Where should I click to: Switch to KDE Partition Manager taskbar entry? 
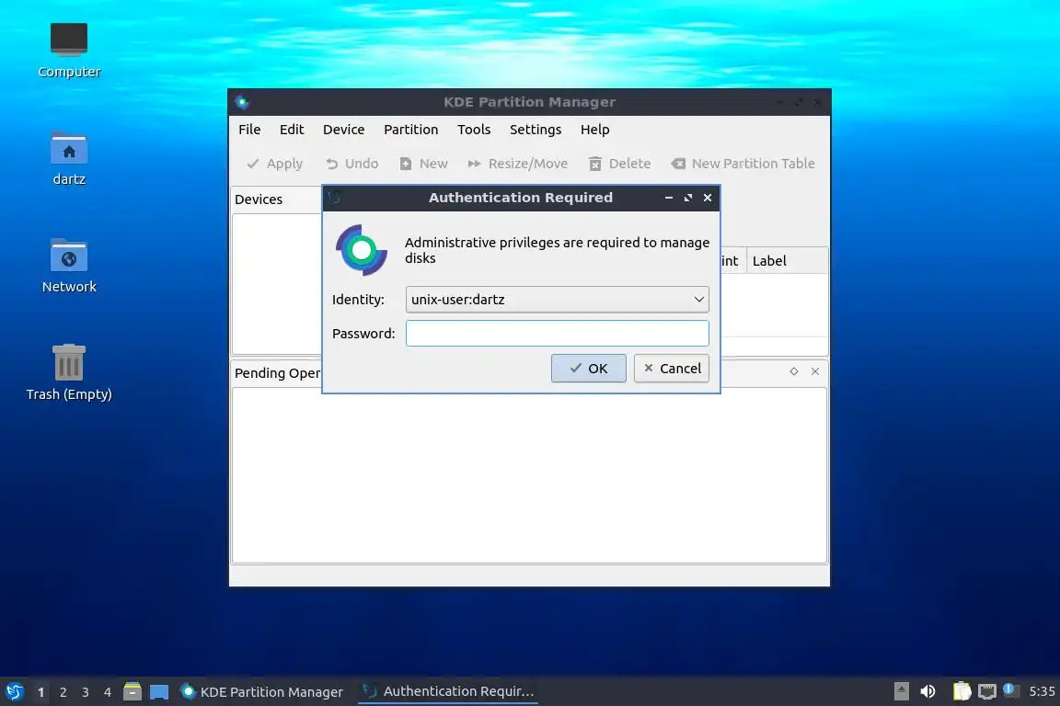click(262, 692)
